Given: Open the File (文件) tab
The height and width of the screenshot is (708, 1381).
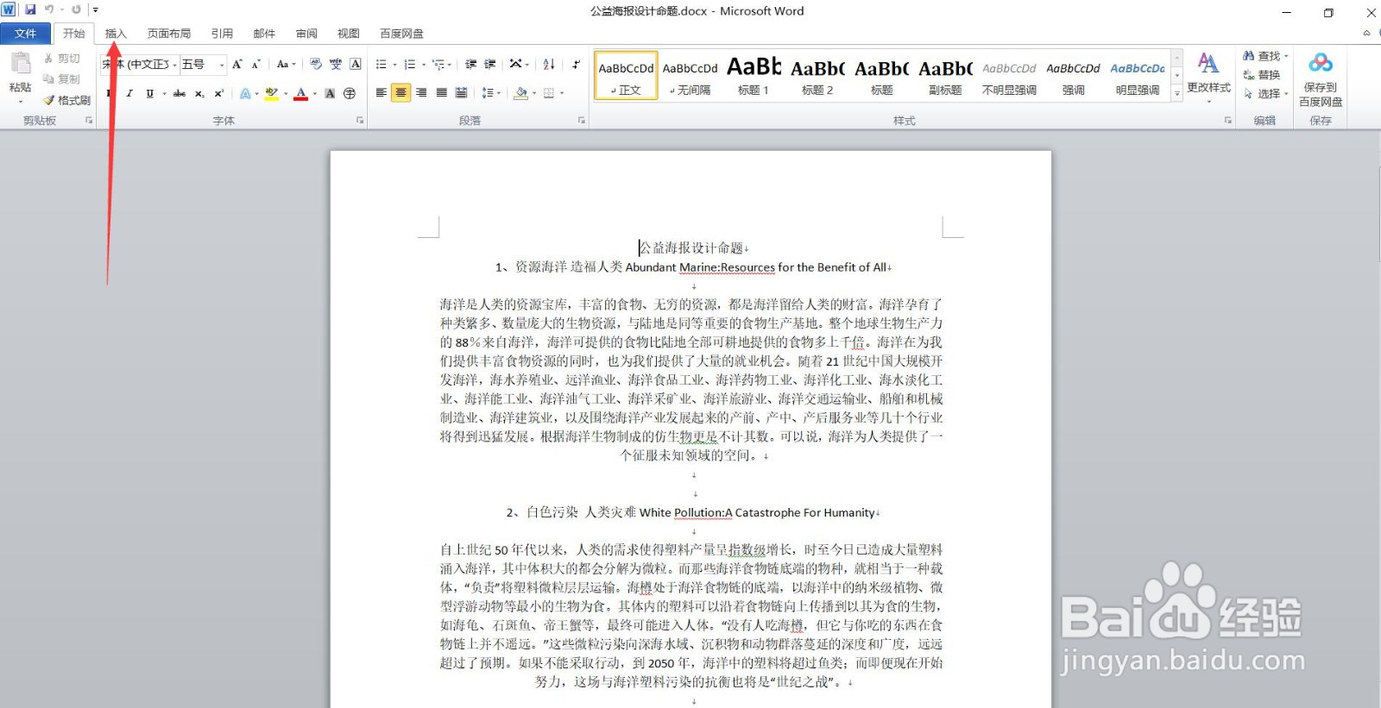Looking at the screenshot, I should tap(26, 34).
